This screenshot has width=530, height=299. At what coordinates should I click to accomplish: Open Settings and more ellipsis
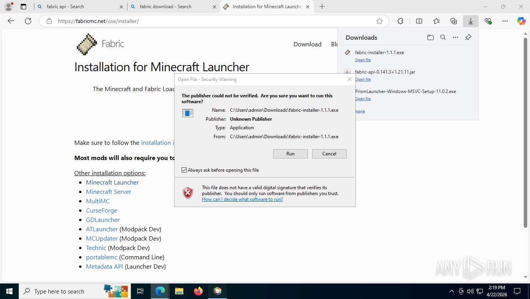click(505, 21)
